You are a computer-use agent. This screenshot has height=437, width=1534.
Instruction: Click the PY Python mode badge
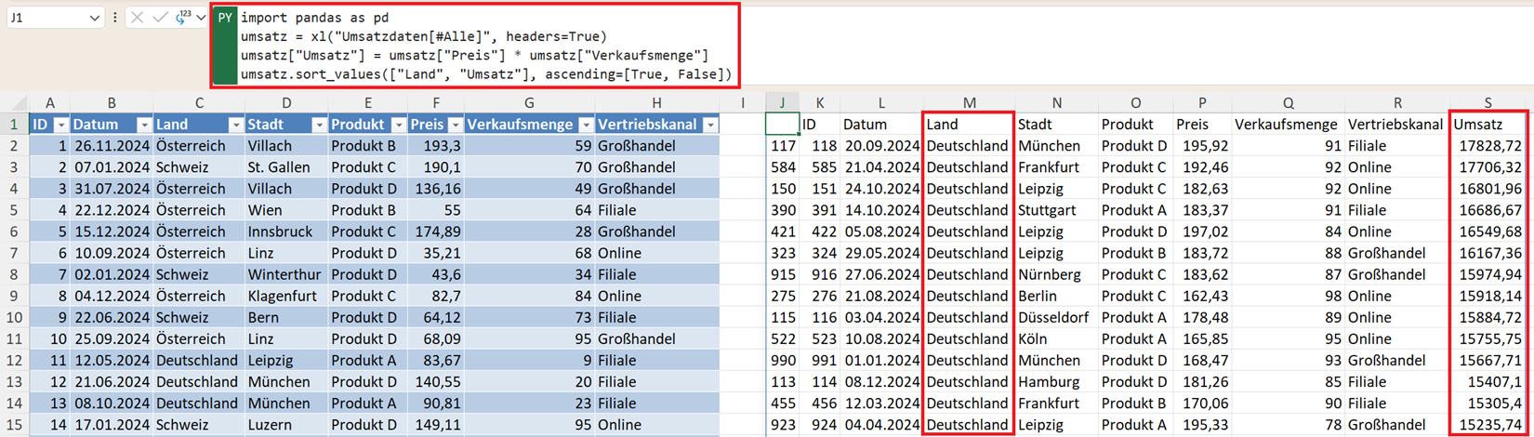(x=224, y=18)
